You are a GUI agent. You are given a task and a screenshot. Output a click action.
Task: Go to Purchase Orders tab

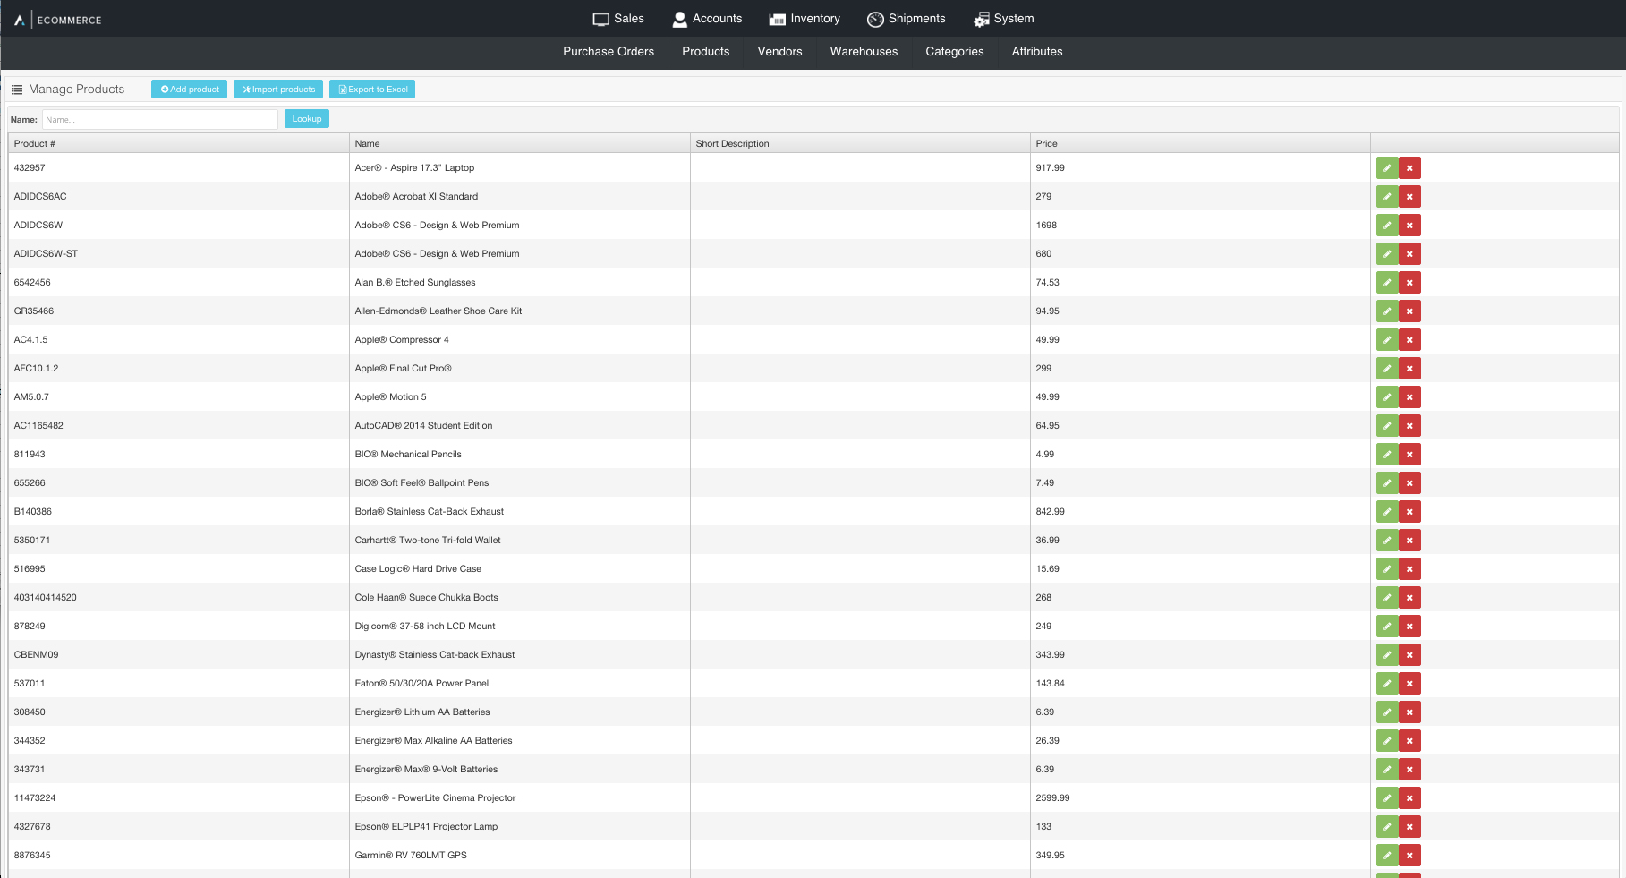click(609, 52)
